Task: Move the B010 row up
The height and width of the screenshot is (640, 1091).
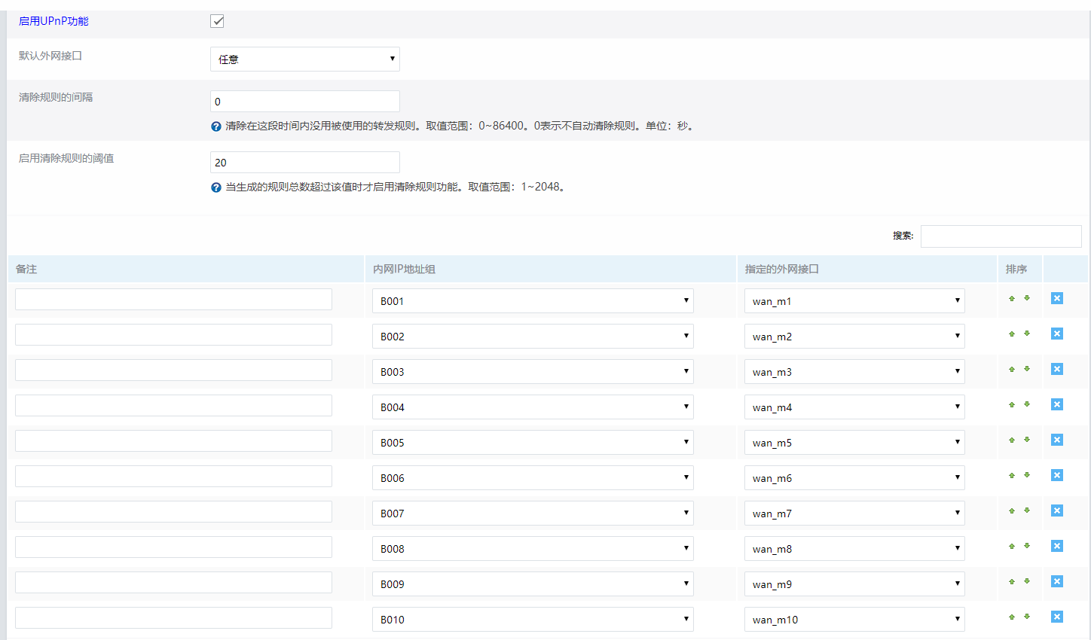Action: point(1012,617)
